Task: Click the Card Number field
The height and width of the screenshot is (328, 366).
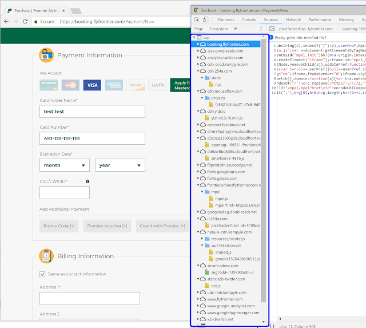Action: pyautogui.click(x=92, y=139)
